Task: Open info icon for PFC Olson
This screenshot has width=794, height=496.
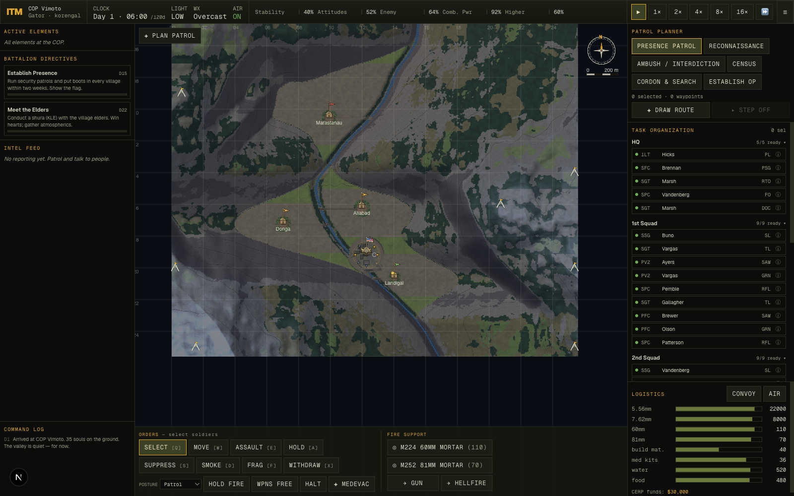Action: pyautogui.click(x=778, y=329)
